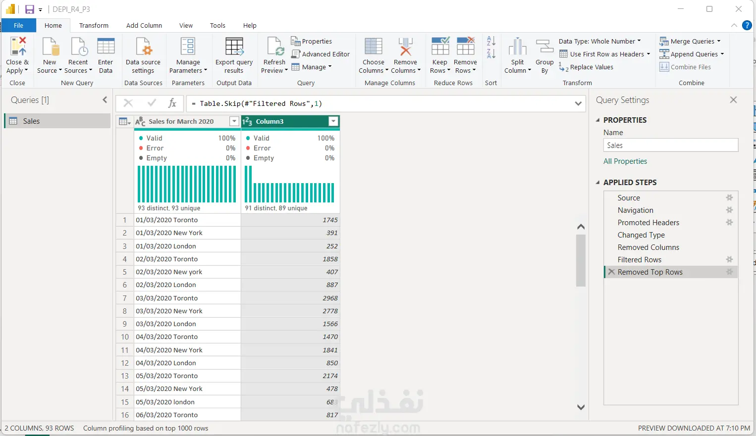Open gear settings for Filtered Rows step
756x436 pixels.
pyautogui.click(x=729, y=259)
